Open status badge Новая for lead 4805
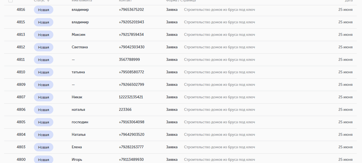Viewport: 362px width, 163px height. [x=44, y=122]
